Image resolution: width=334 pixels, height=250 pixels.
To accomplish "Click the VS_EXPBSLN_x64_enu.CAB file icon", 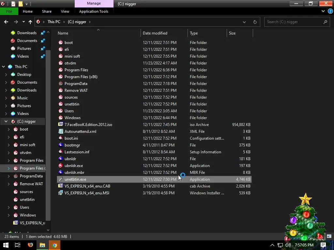I will pyautogui.click(x=61, y=186).
